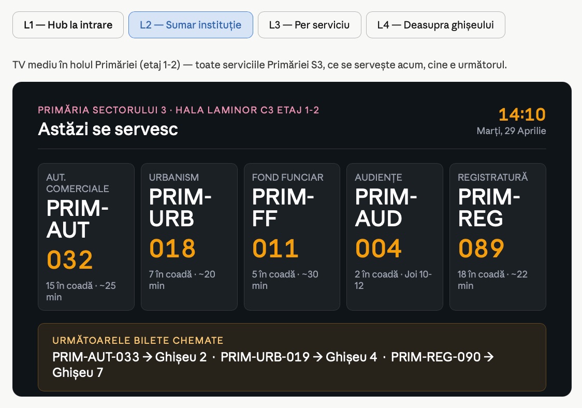The image size is (582, 408).
Task: Switch to L1 — Hub la intrare tab
Action: (x=68, y=25)
